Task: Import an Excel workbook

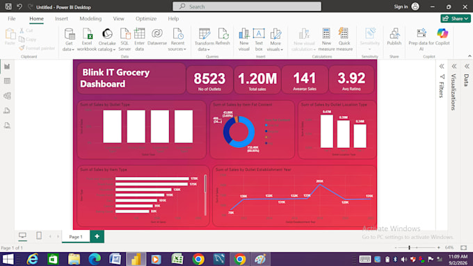Action: coord(87,40)
